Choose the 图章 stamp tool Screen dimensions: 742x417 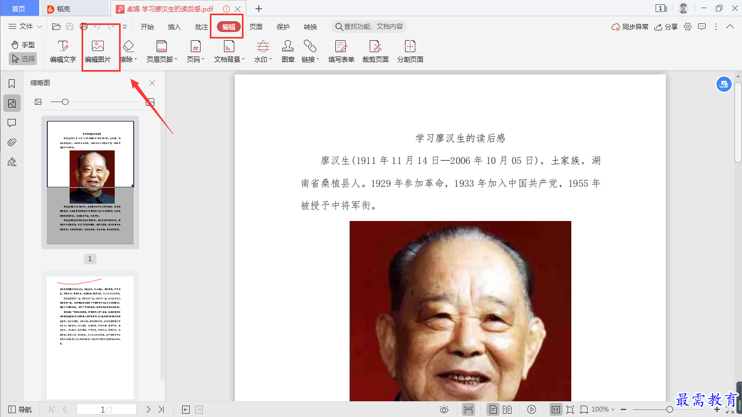coord(288,52)
